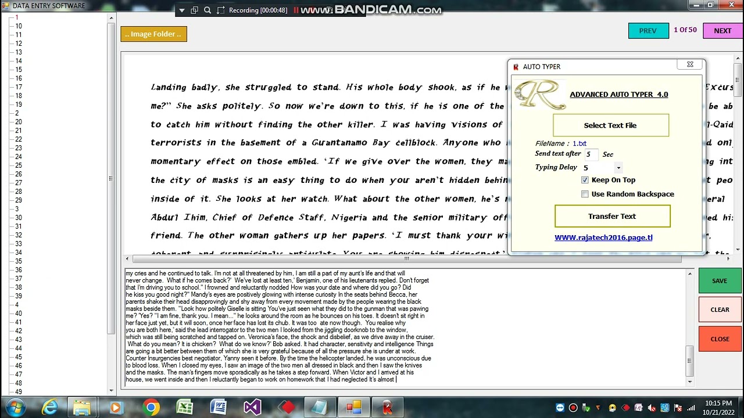
Task: Open the Typing Delay dropdown
Action: [x=618, y=168]
